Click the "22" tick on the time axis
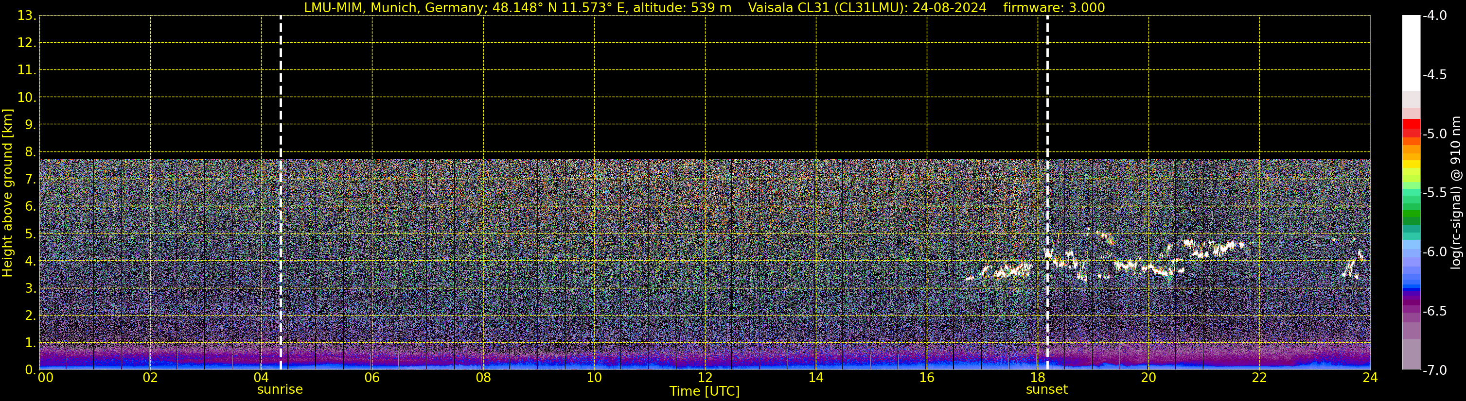1466x401 pixels. [x=1259, y=378]
